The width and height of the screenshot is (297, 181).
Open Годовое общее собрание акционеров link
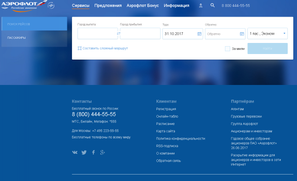(x=254, y=143)
